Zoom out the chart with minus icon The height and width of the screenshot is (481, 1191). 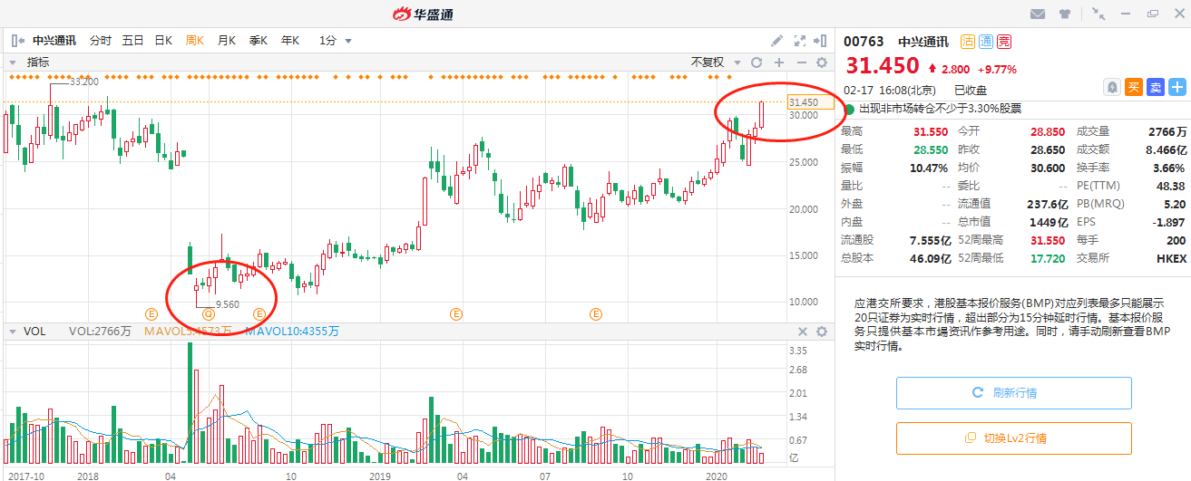[801, 63]
